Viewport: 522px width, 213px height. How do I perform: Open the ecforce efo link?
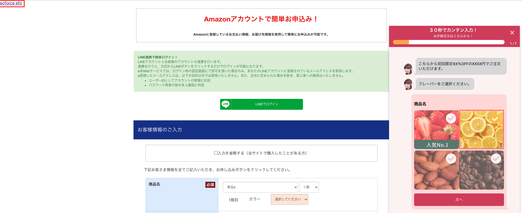coord(11,3)
